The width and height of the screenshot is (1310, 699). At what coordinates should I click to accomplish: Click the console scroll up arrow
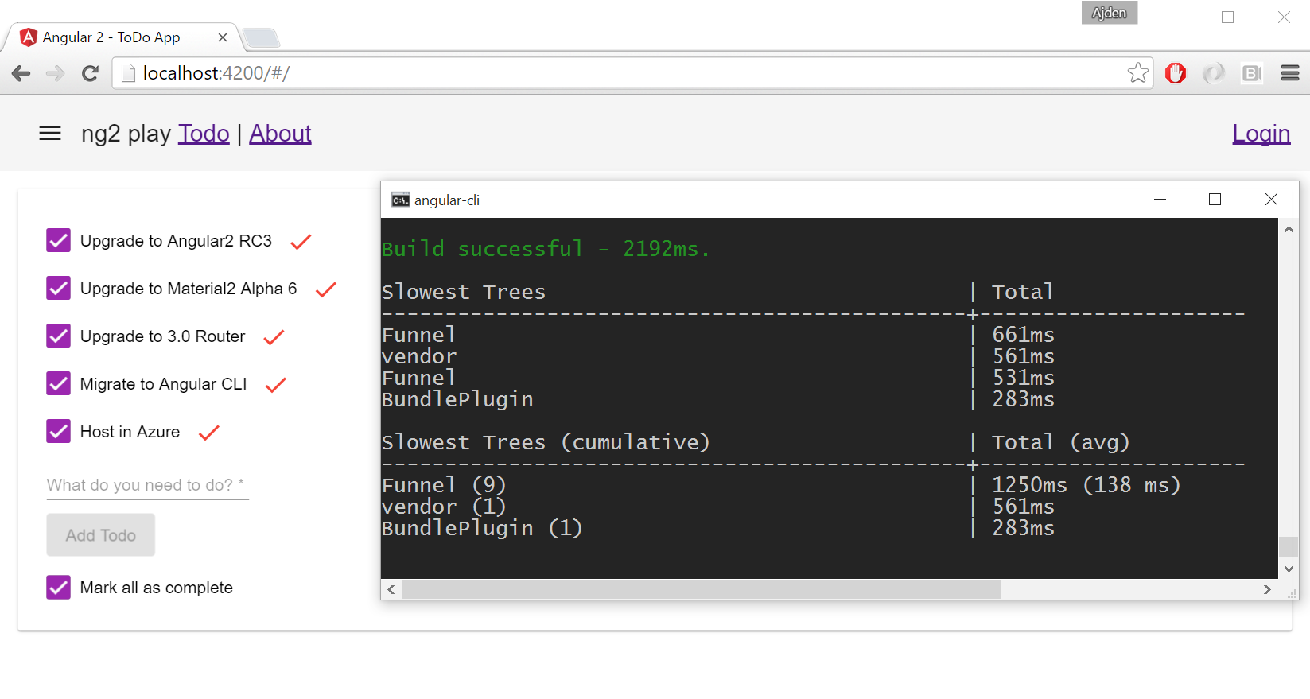pos(1289,230)
